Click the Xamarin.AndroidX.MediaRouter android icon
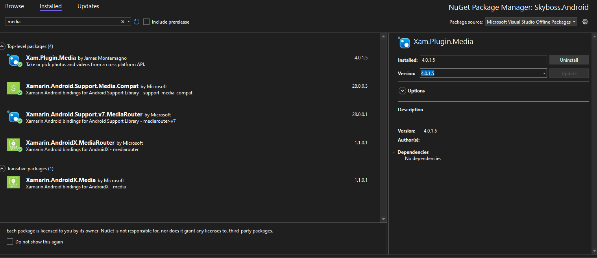 (x=14, y=145)
